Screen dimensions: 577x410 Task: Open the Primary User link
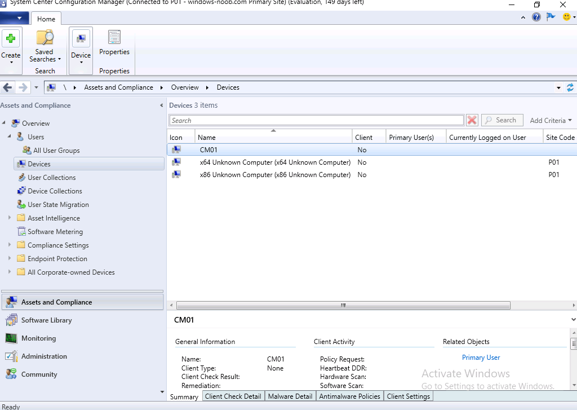(x=481, y=358)
